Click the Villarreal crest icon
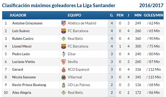Image resolution: width=166 pixels, height=97 pixels. point(64,77)
